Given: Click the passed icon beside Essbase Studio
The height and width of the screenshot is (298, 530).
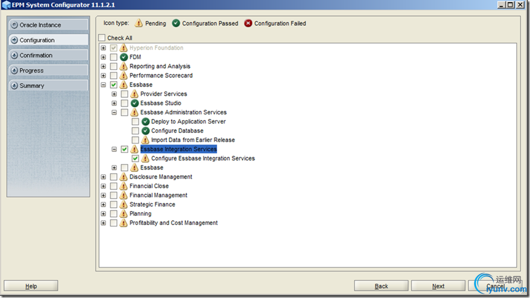Looking at the screenshot, I should coord(135,103).
